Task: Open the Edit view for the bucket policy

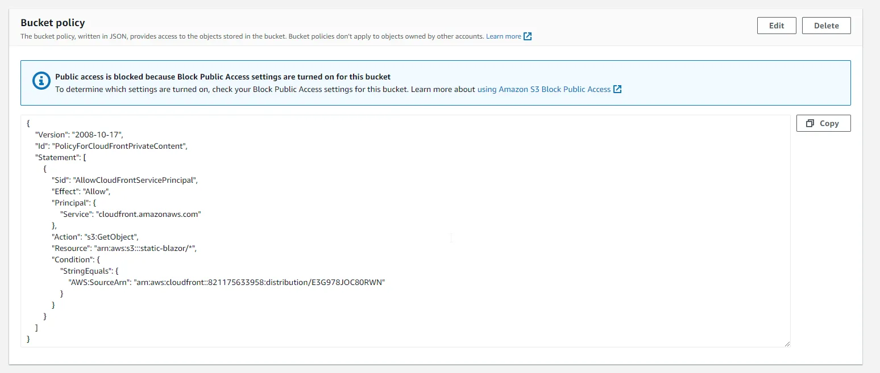Action: click(777, 25)
